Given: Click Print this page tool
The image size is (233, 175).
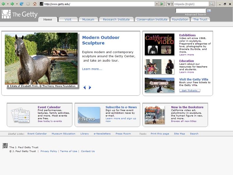Looking at the screenshot, I should 160,134.
